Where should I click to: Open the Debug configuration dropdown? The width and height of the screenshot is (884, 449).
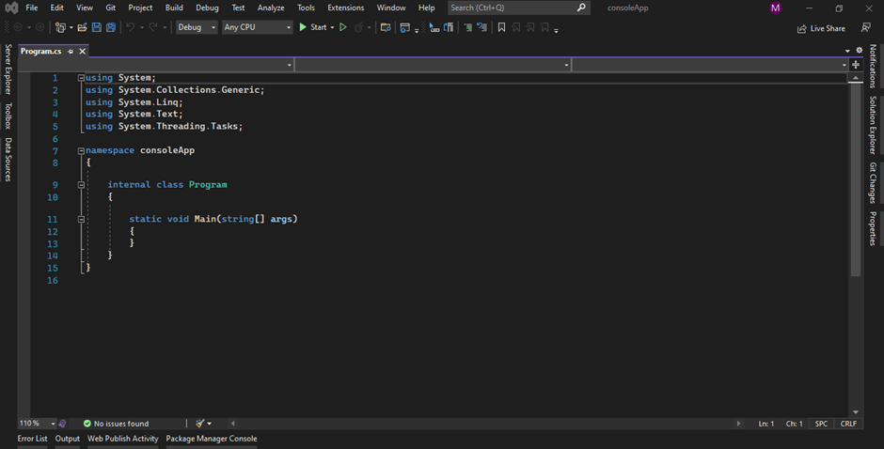tap(196, 27)
